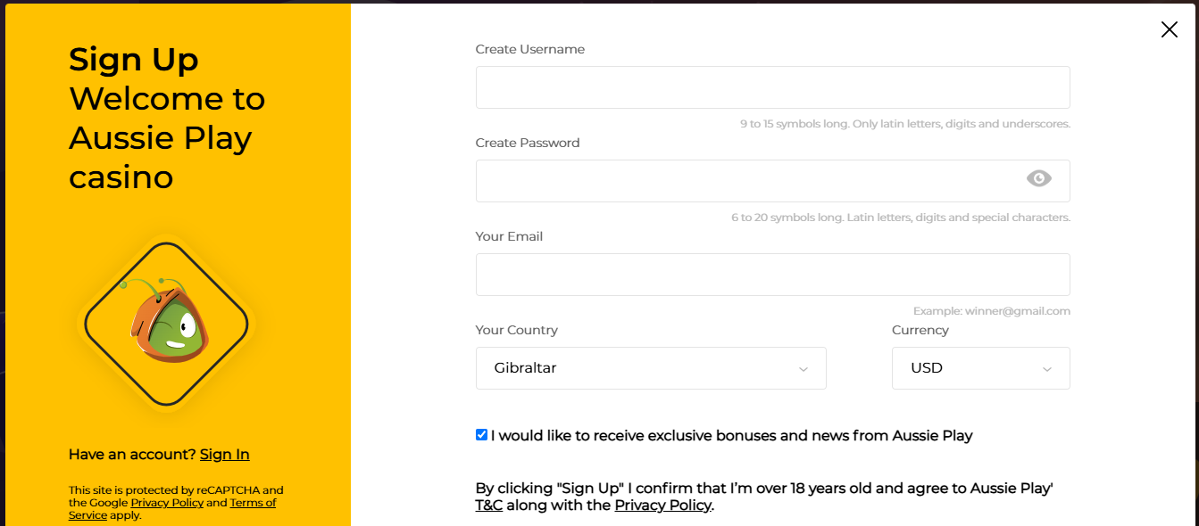Viewport: 1199px width, 526px height.
Task: Focus the Create Username field
Action: (x=772, y=87)
